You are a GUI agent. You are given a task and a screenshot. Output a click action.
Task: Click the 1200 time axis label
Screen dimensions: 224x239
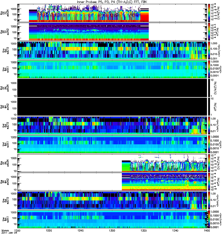coord(18,231)
